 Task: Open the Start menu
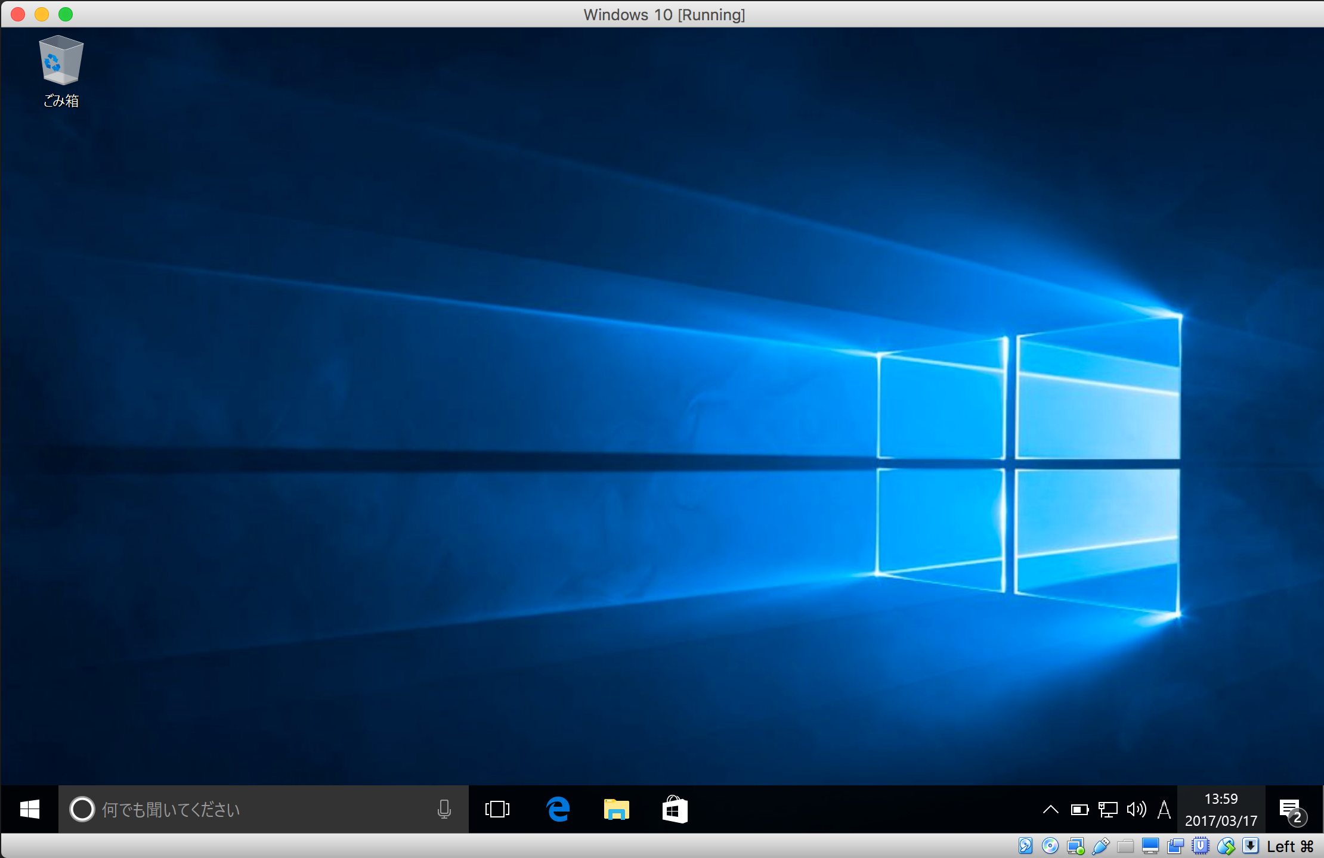29,809
